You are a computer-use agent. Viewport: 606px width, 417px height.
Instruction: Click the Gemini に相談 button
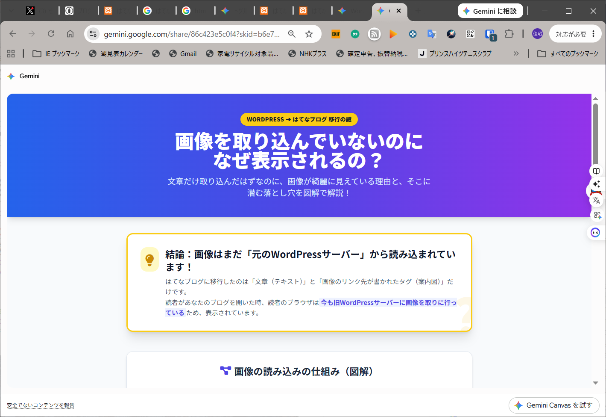pyautogui.click(x=490, y=11)
